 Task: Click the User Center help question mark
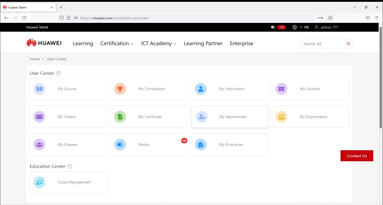pyautogui.click(x=59, y=73)
